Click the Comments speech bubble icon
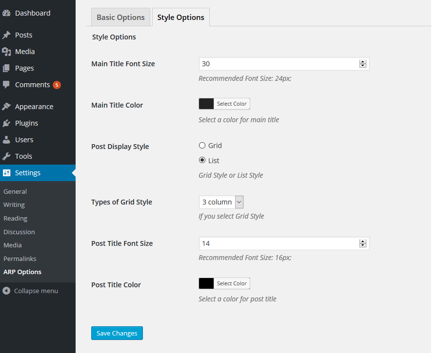The image size is (439, 353). [x=6, y=85]
